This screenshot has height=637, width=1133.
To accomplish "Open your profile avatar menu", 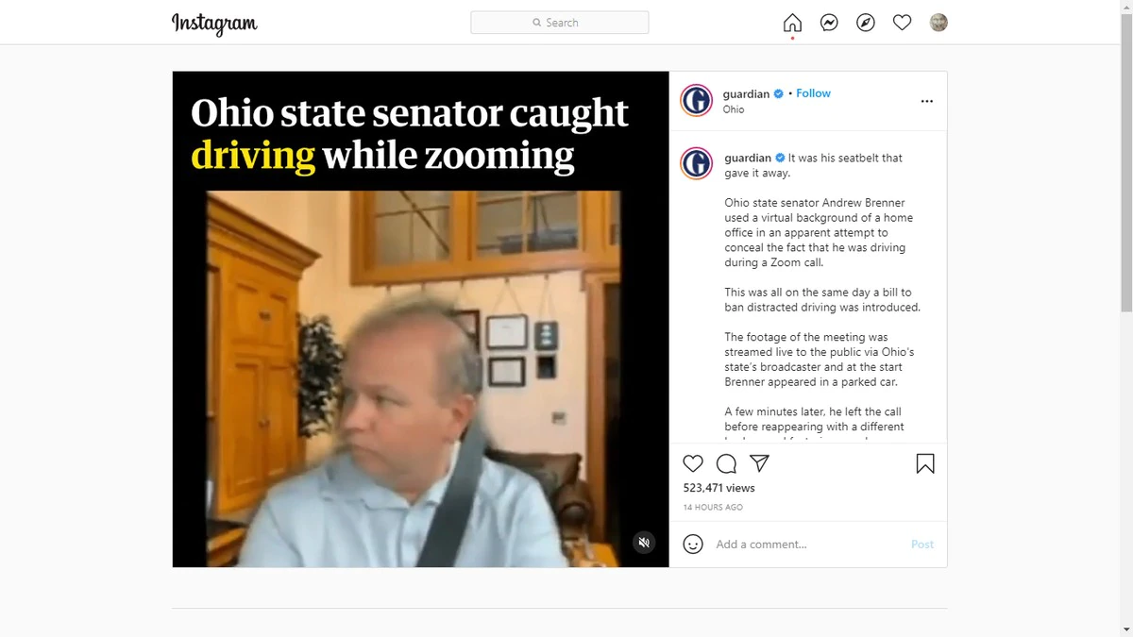I will (939, 23).
